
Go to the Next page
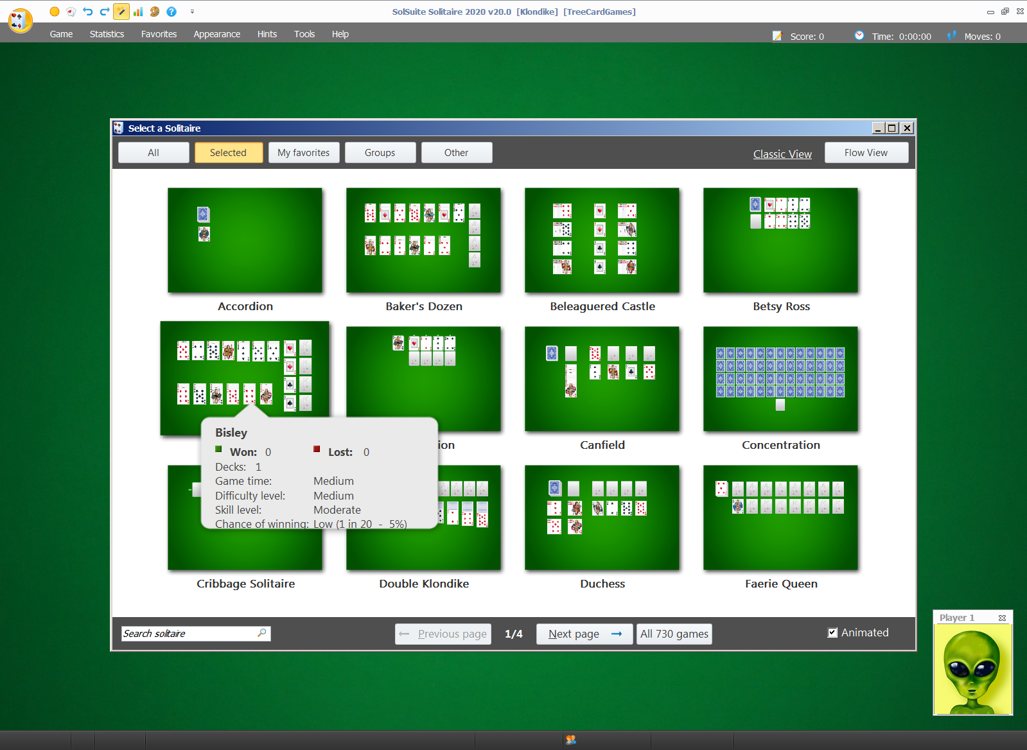click(584, 634)
